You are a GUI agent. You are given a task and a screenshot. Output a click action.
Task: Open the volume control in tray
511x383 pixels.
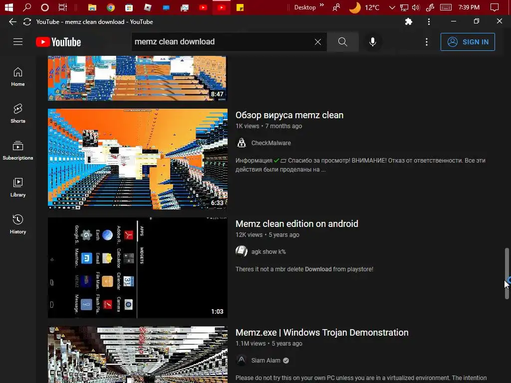click(416, 7)
